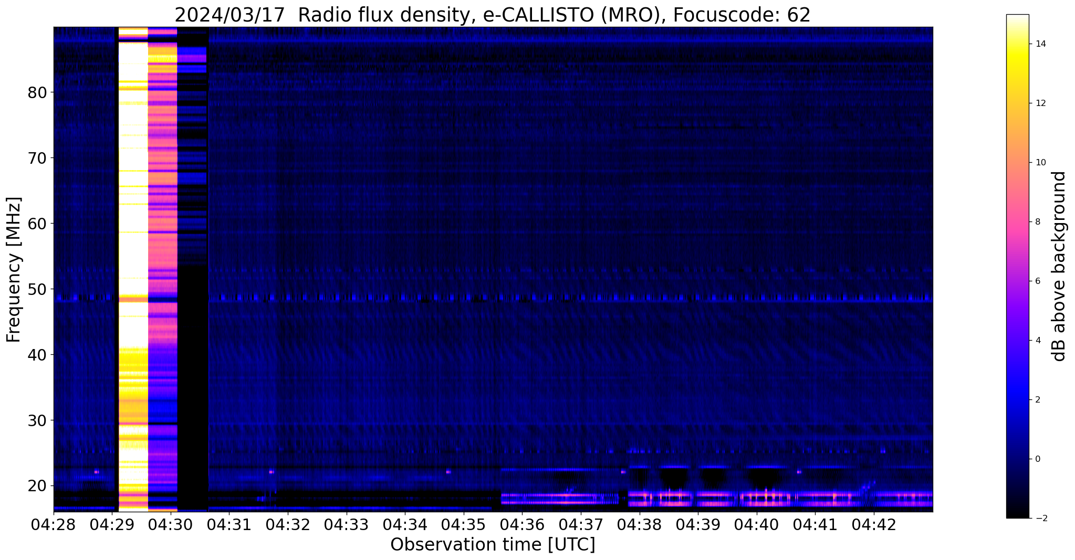Click the 04:28 time tick label
1075x560 pixels.
coord(54,524)
